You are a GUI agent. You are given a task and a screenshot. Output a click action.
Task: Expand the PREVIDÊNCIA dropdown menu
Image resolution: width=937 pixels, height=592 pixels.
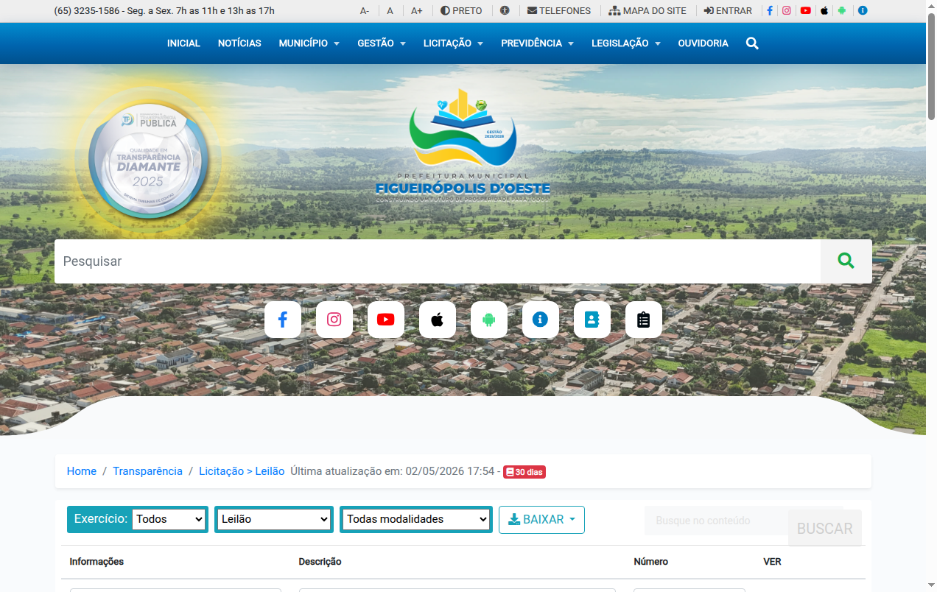coord(537,43)
